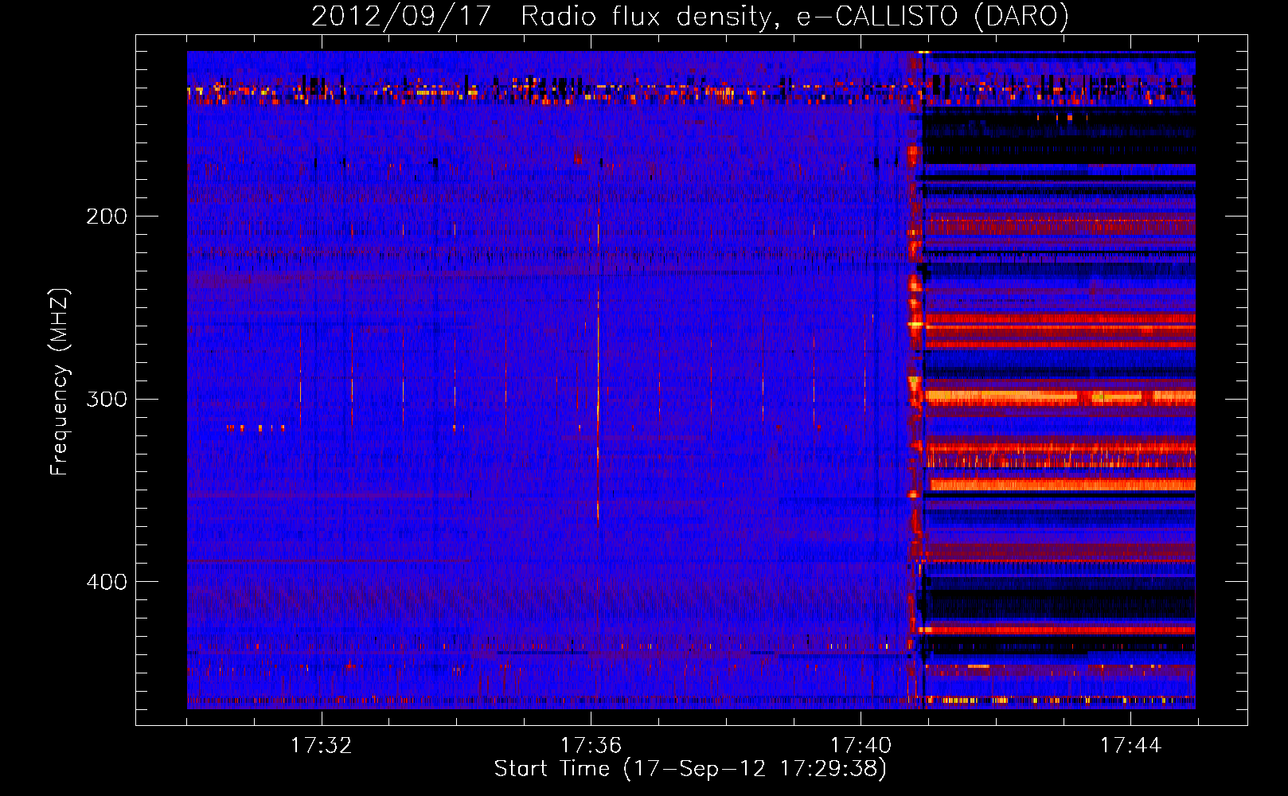Click the 200 frequency tick label
Screen dimensions: 1288x796
pyautogui.click(x=107, y=217)
